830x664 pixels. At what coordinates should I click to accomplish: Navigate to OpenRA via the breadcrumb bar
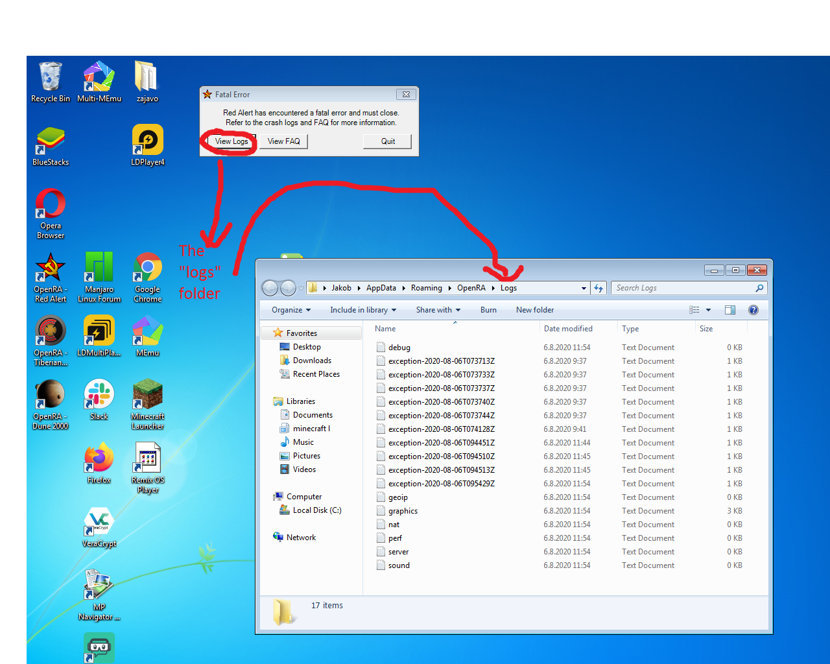click(471, 288)
